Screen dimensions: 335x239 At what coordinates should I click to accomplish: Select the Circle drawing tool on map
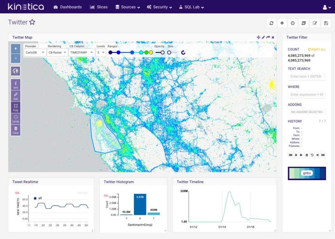pyautogui.click(x=16, y=119)
